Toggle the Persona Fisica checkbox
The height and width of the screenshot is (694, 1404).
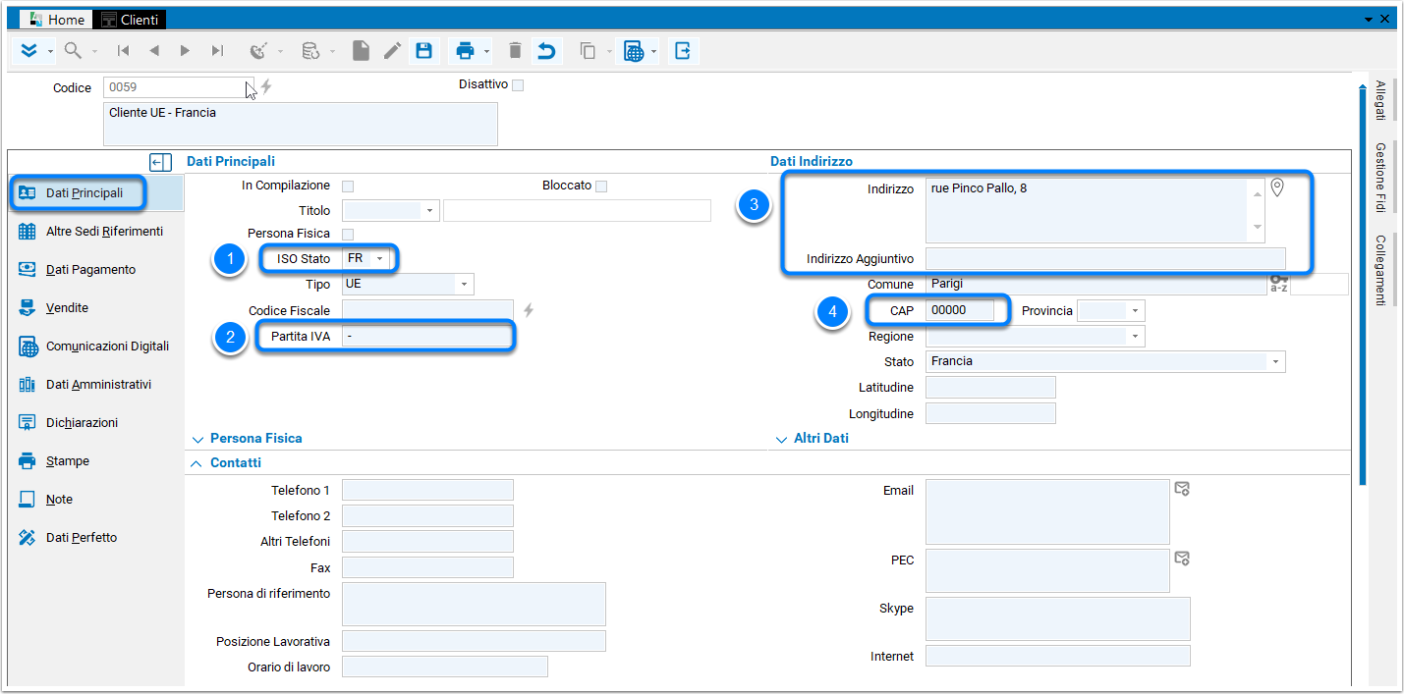pos(348,234)
